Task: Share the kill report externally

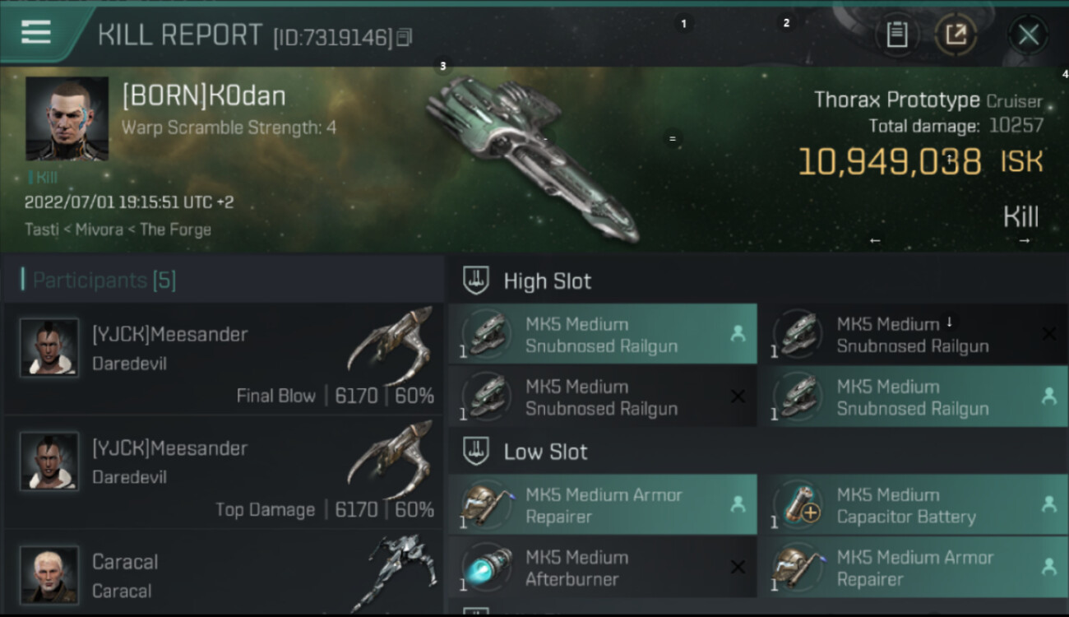Action: 956,35
